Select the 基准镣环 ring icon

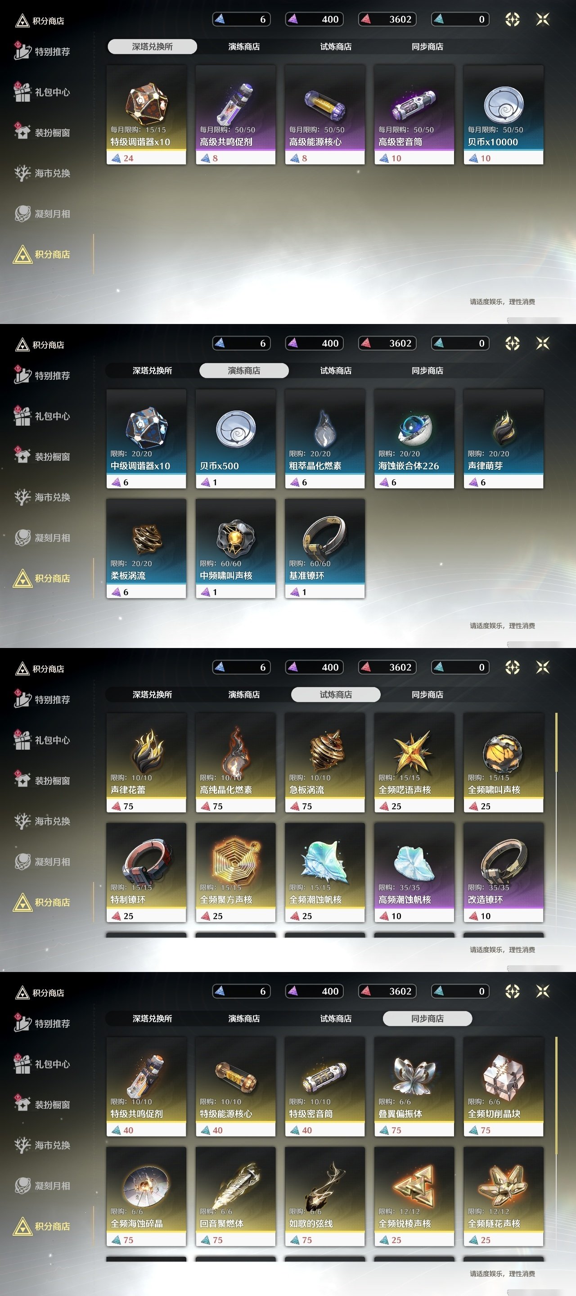point(324,537)
